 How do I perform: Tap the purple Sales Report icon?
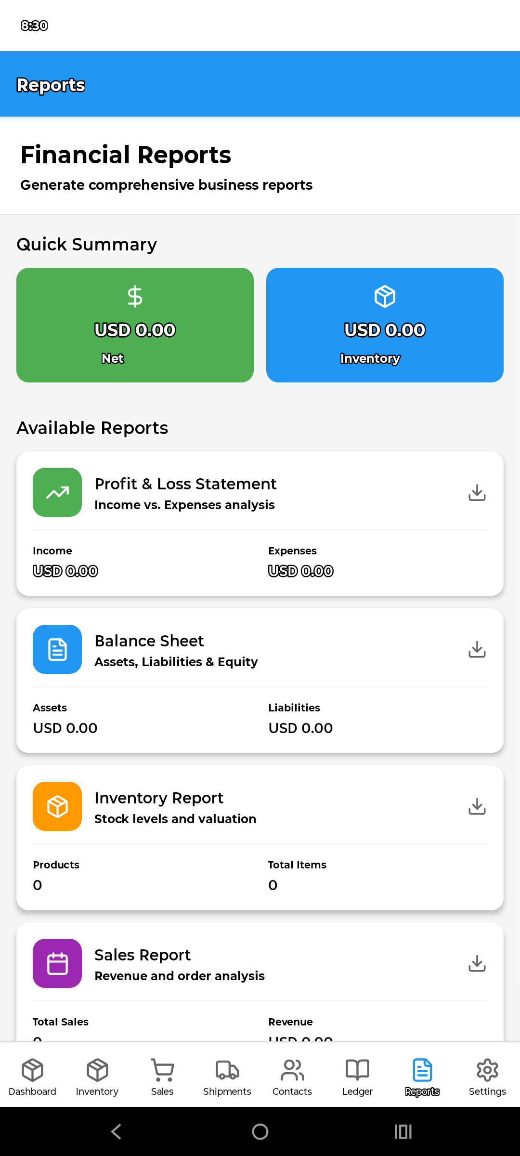(57, 963)
